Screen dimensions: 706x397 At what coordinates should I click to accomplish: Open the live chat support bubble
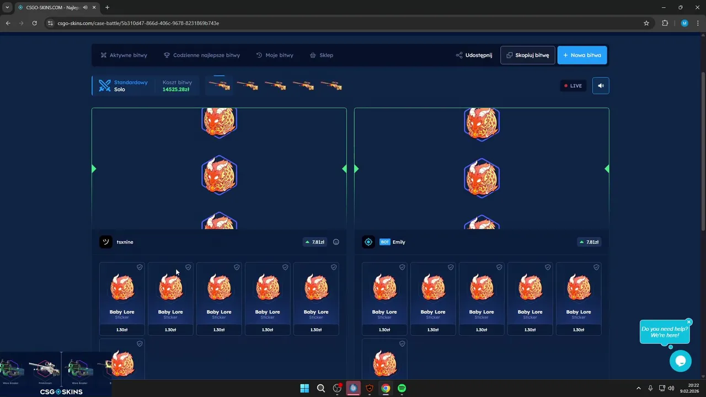pyautogui.click(x=681, y=361)
